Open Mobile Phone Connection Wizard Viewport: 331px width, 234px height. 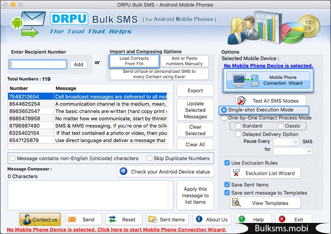click(268, 80)
